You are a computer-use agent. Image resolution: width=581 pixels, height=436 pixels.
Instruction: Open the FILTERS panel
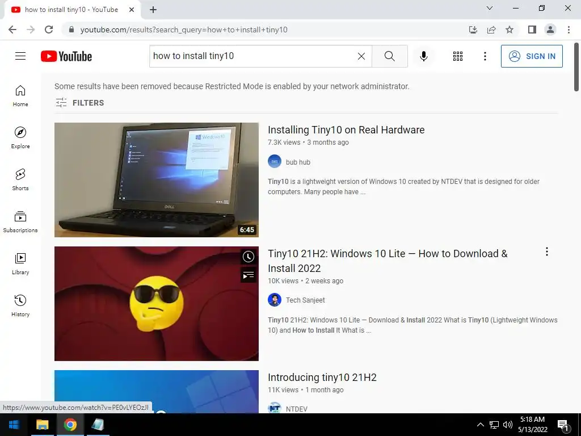pyautogui.click(x=79, y=103)
